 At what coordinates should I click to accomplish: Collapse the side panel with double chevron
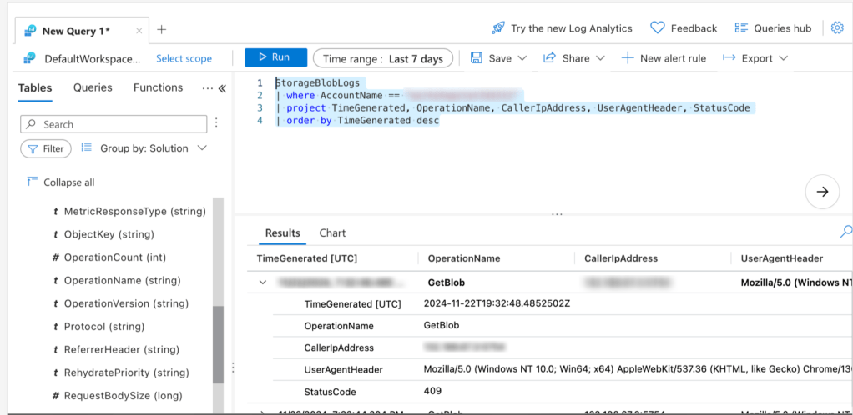(222, 88)
